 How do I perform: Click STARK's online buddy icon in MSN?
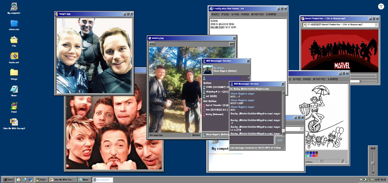click(x=204, y=87)
